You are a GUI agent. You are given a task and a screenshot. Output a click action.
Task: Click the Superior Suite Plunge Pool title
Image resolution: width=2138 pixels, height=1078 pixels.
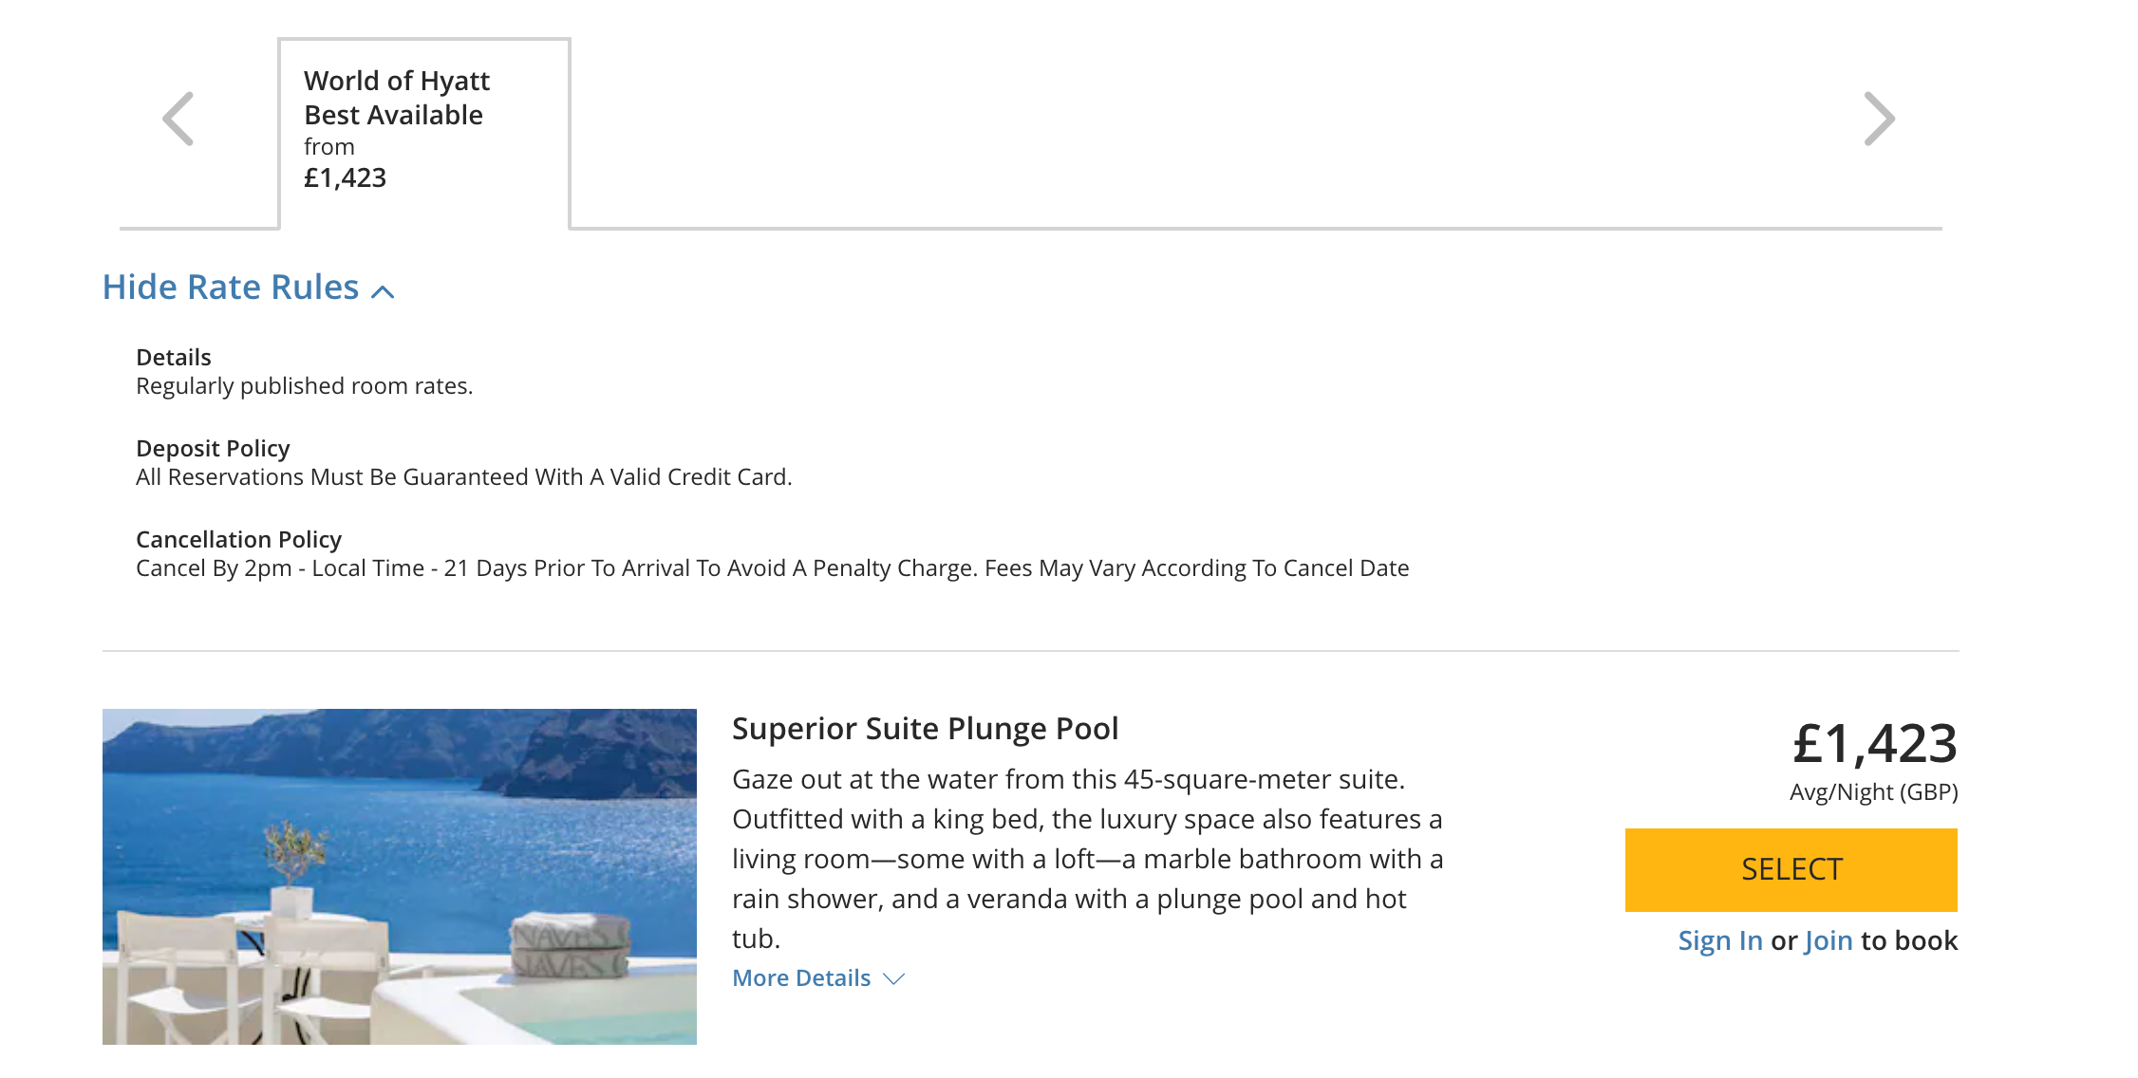(926, 729)
